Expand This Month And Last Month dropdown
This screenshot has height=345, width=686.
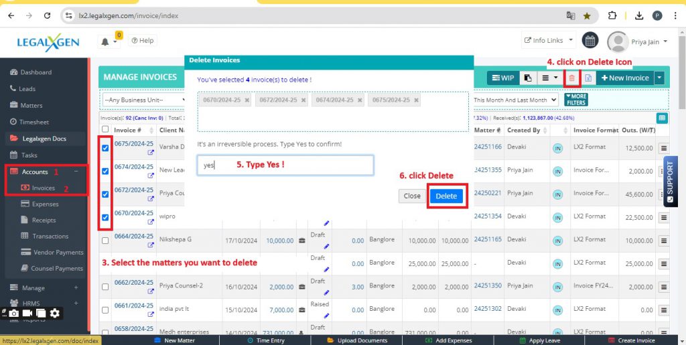tap(515, 100)
